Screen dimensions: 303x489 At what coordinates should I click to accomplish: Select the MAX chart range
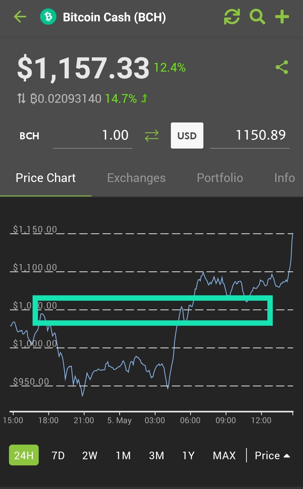pyautogui.click(x=224, y=455)
